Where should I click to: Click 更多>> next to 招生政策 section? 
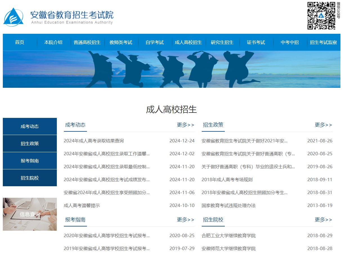323,125
